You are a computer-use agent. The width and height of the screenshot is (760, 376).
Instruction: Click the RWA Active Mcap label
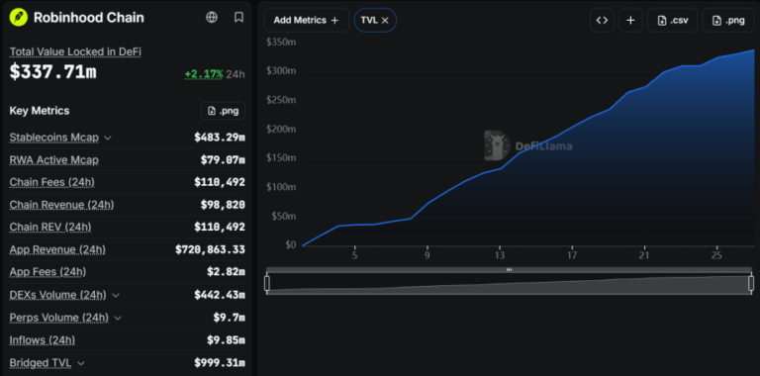pos(54,160)
